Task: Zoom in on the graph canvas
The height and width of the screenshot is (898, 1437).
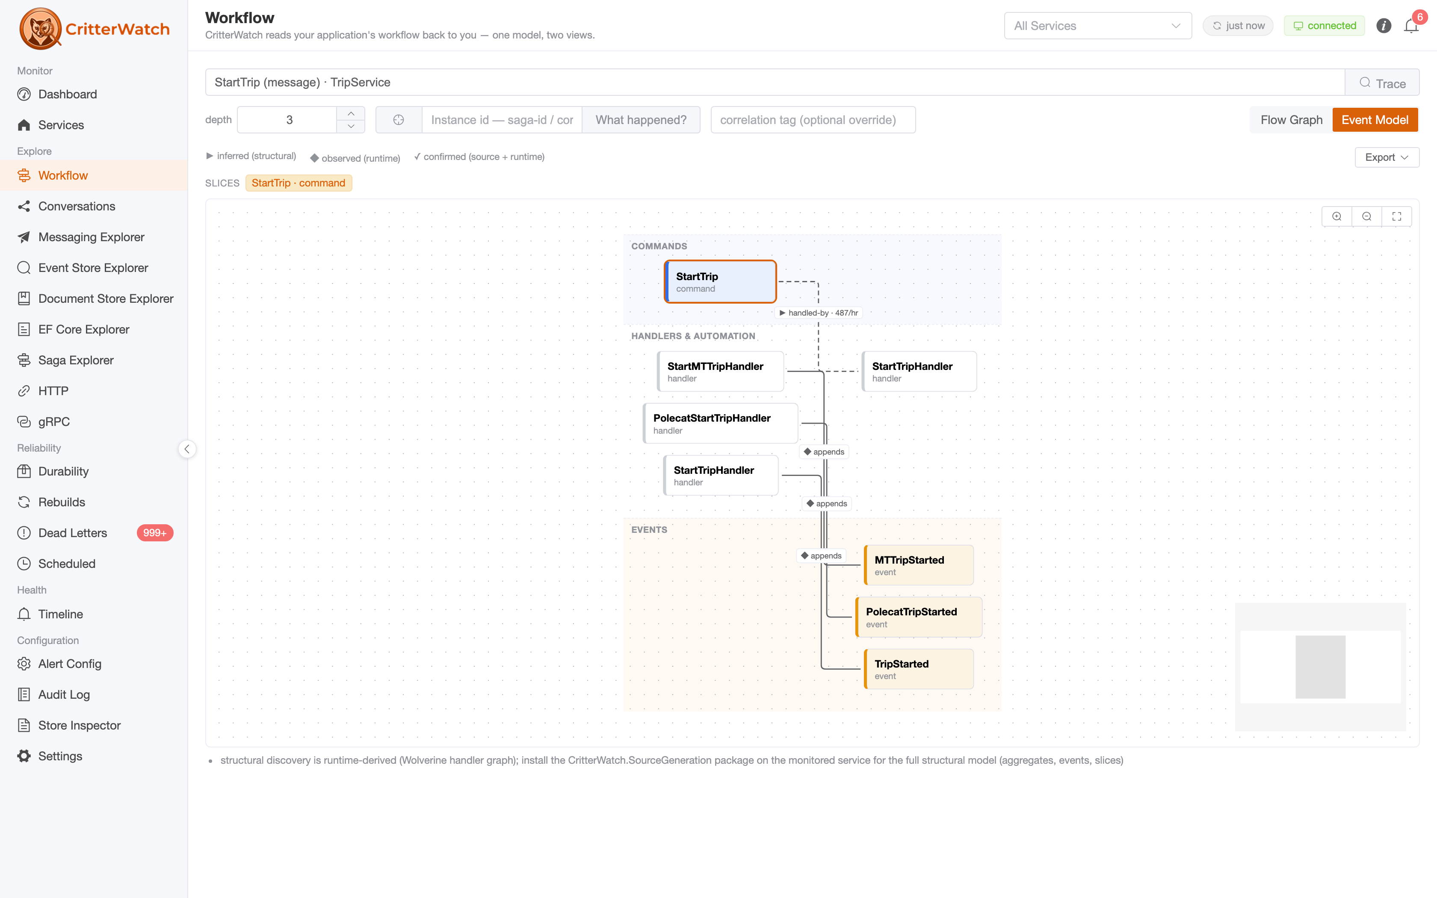Action: click(x=1336, y=217)
